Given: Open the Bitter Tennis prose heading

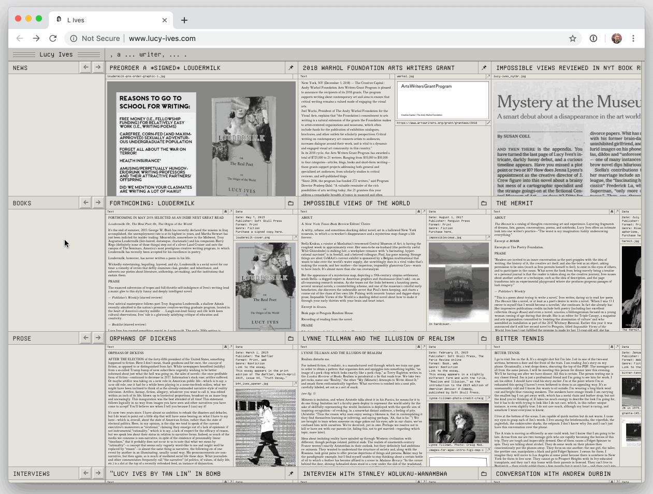Looking at the screenshot, I should pyautogui.click(x=520, y=338).
